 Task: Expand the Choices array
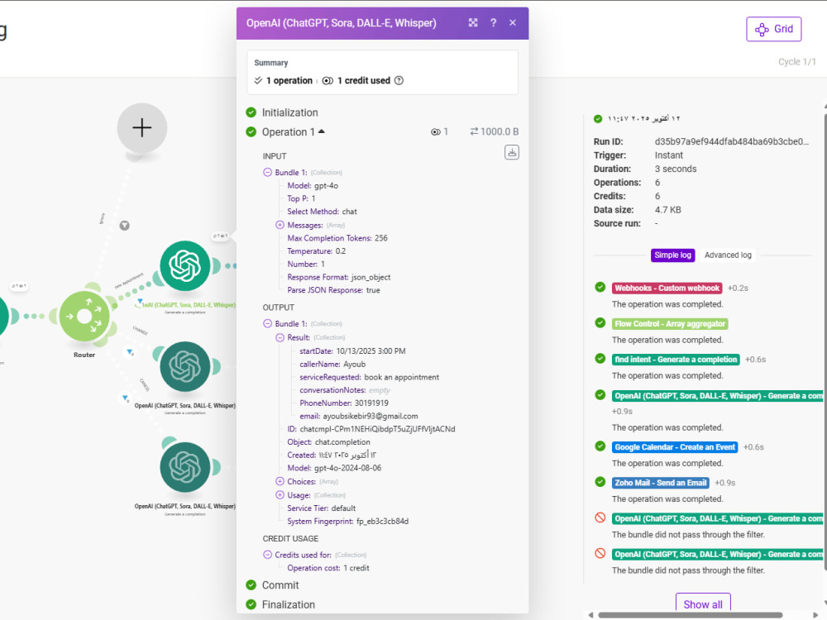coord(280,481)
